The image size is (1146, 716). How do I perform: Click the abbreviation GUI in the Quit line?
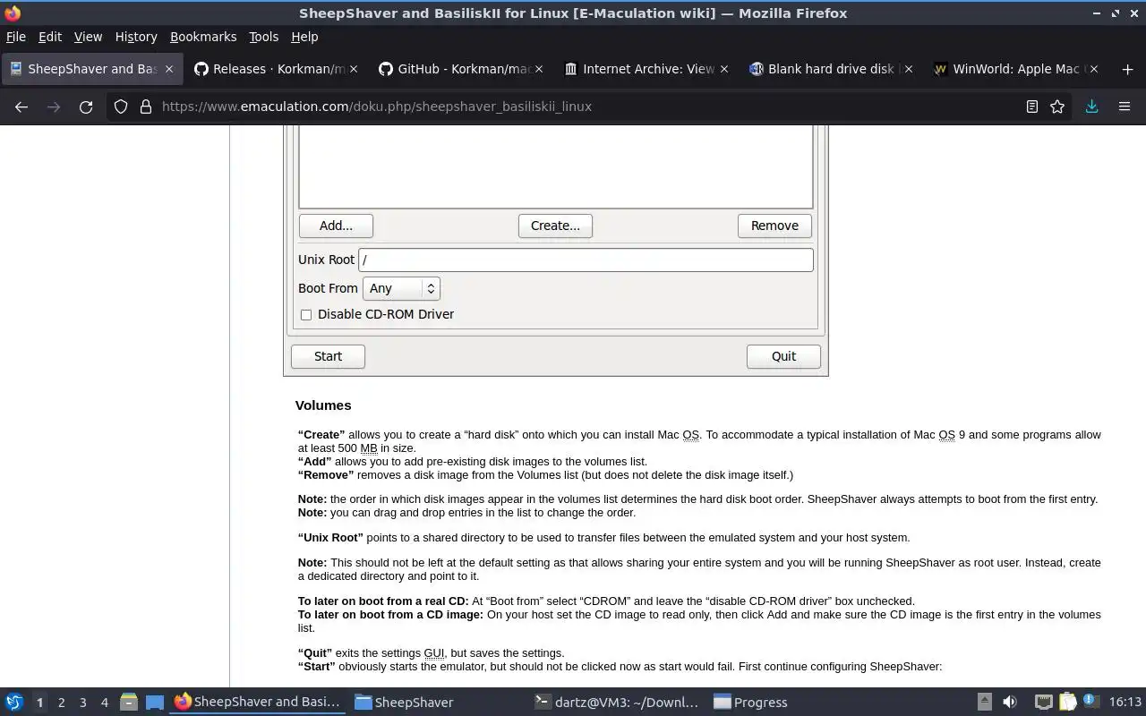click(433, 653)
